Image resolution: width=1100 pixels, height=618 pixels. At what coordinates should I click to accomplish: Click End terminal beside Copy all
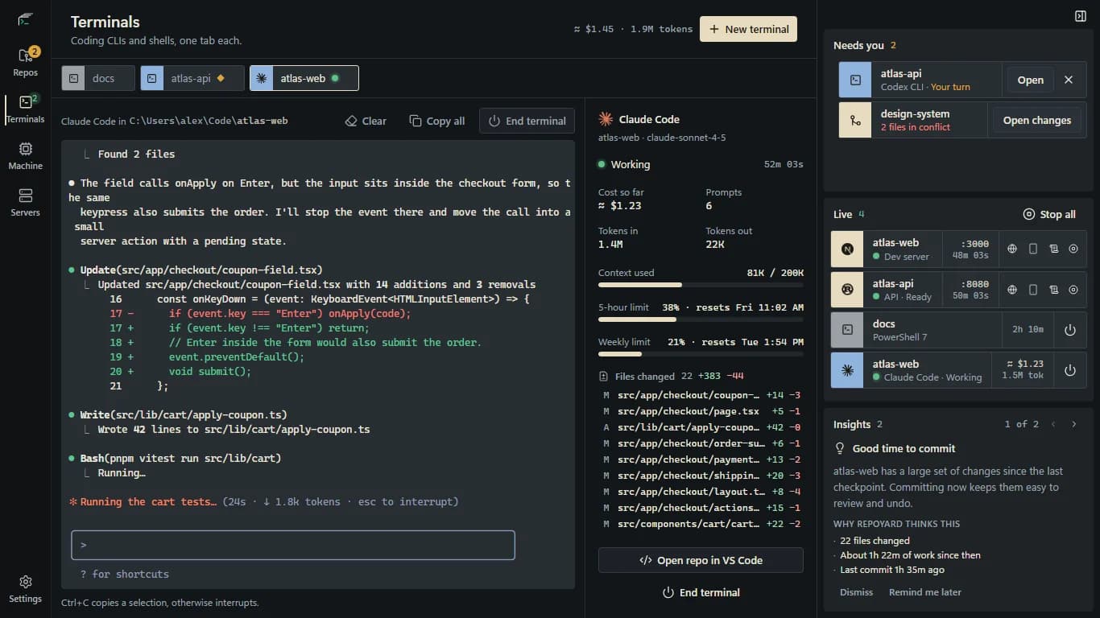527,121
